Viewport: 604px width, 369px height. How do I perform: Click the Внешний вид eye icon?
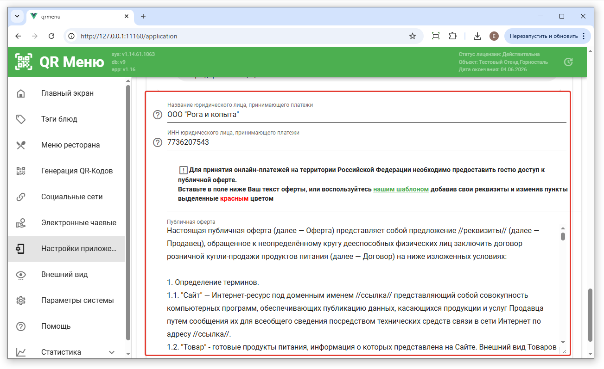pos(21,275)
